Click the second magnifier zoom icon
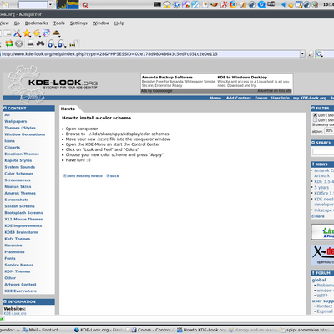This screenshot has width=334, height=334. pos(62,43)
